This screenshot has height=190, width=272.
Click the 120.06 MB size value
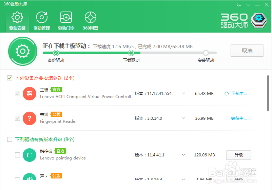[205, 155]
